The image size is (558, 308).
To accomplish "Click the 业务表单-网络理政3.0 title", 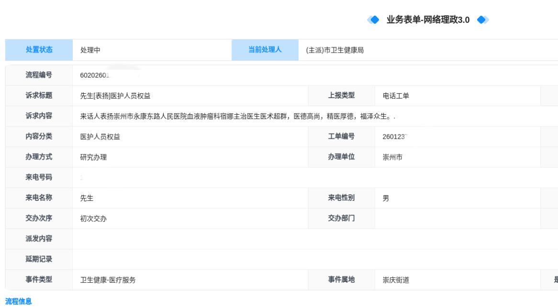I will [428, 20].
